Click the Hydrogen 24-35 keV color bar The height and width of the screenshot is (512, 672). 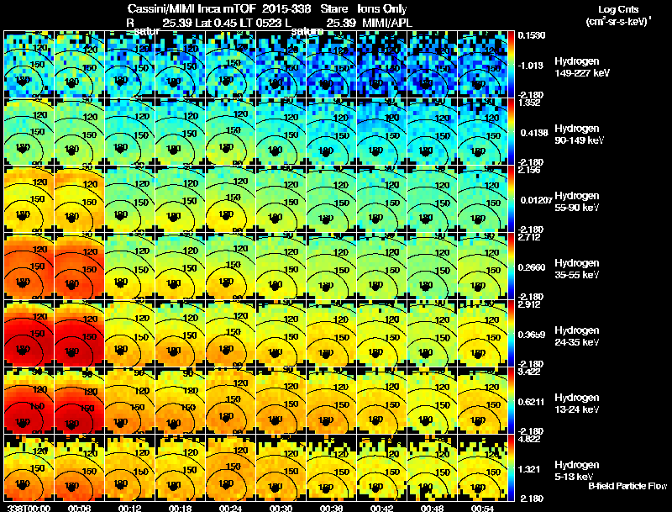pos(511,333)
